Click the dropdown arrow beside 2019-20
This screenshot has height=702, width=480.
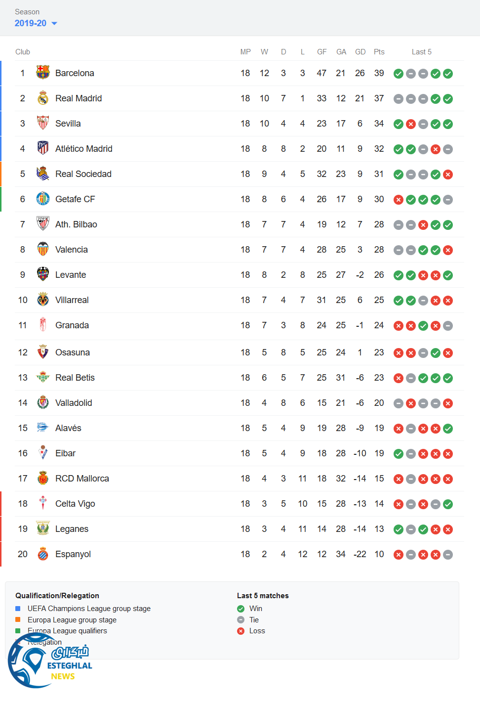(x=54, y=23)
